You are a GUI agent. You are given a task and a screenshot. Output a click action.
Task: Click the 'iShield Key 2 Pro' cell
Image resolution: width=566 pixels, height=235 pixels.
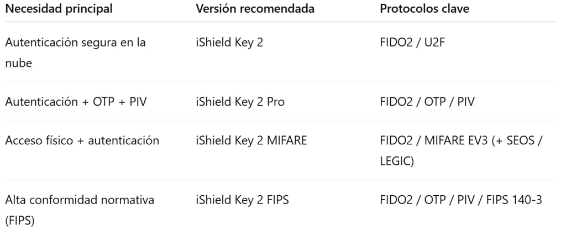(x=240, y=102)
